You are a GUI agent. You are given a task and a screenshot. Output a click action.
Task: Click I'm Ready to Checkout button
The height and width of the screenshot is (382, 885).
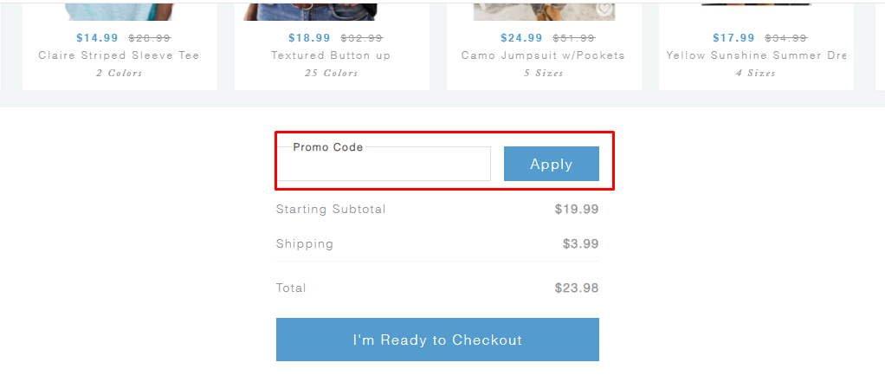pyautogui.click(x=437, y=340)
